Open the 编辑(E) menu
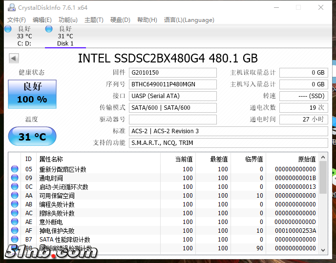This screenshot has width=336, height=263. [42, 20]
